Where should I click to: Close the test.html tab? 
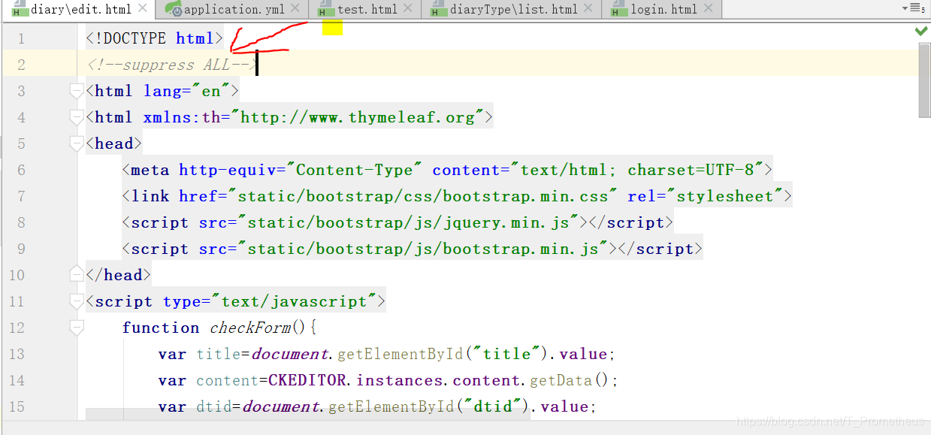(x=409, y=9)
